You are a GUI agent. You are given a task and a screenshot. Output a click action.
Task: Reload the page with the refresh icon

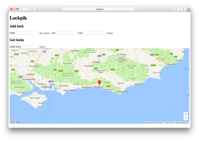point(135,9)
